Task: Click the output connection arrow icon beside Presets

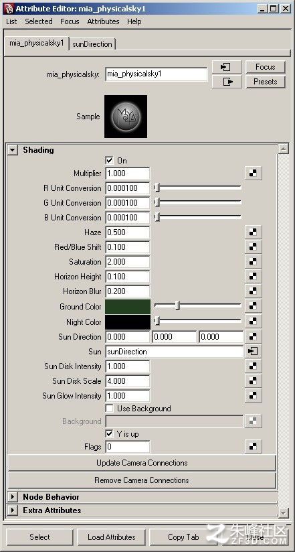Action: point(227,82)
